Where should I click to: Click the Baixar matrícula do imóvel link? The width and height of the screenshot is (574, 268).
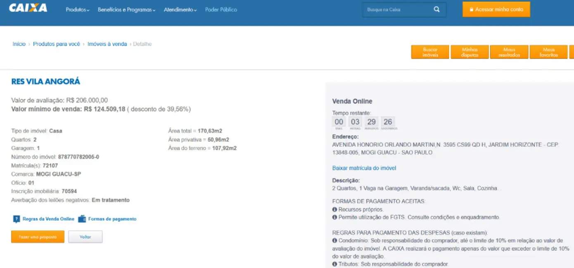point(364,168)
